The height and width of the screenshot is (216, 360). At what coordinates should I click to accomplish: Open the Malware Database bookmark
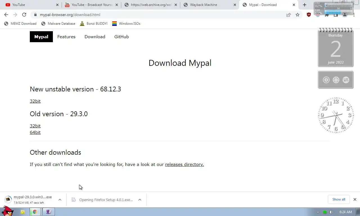click(58, 24)
